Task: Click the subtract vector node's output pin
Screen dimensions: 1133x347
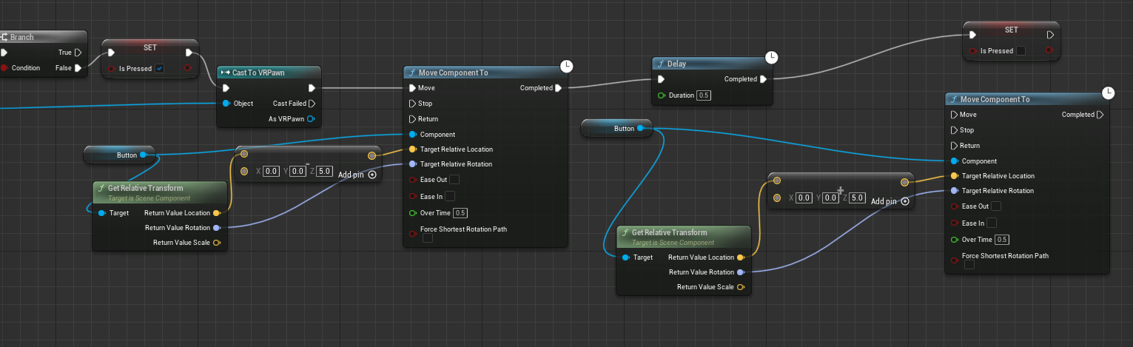Action: pyautogui.click(x=371, y=155)
